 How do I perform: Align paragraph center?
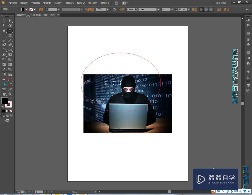coord(206,10)
